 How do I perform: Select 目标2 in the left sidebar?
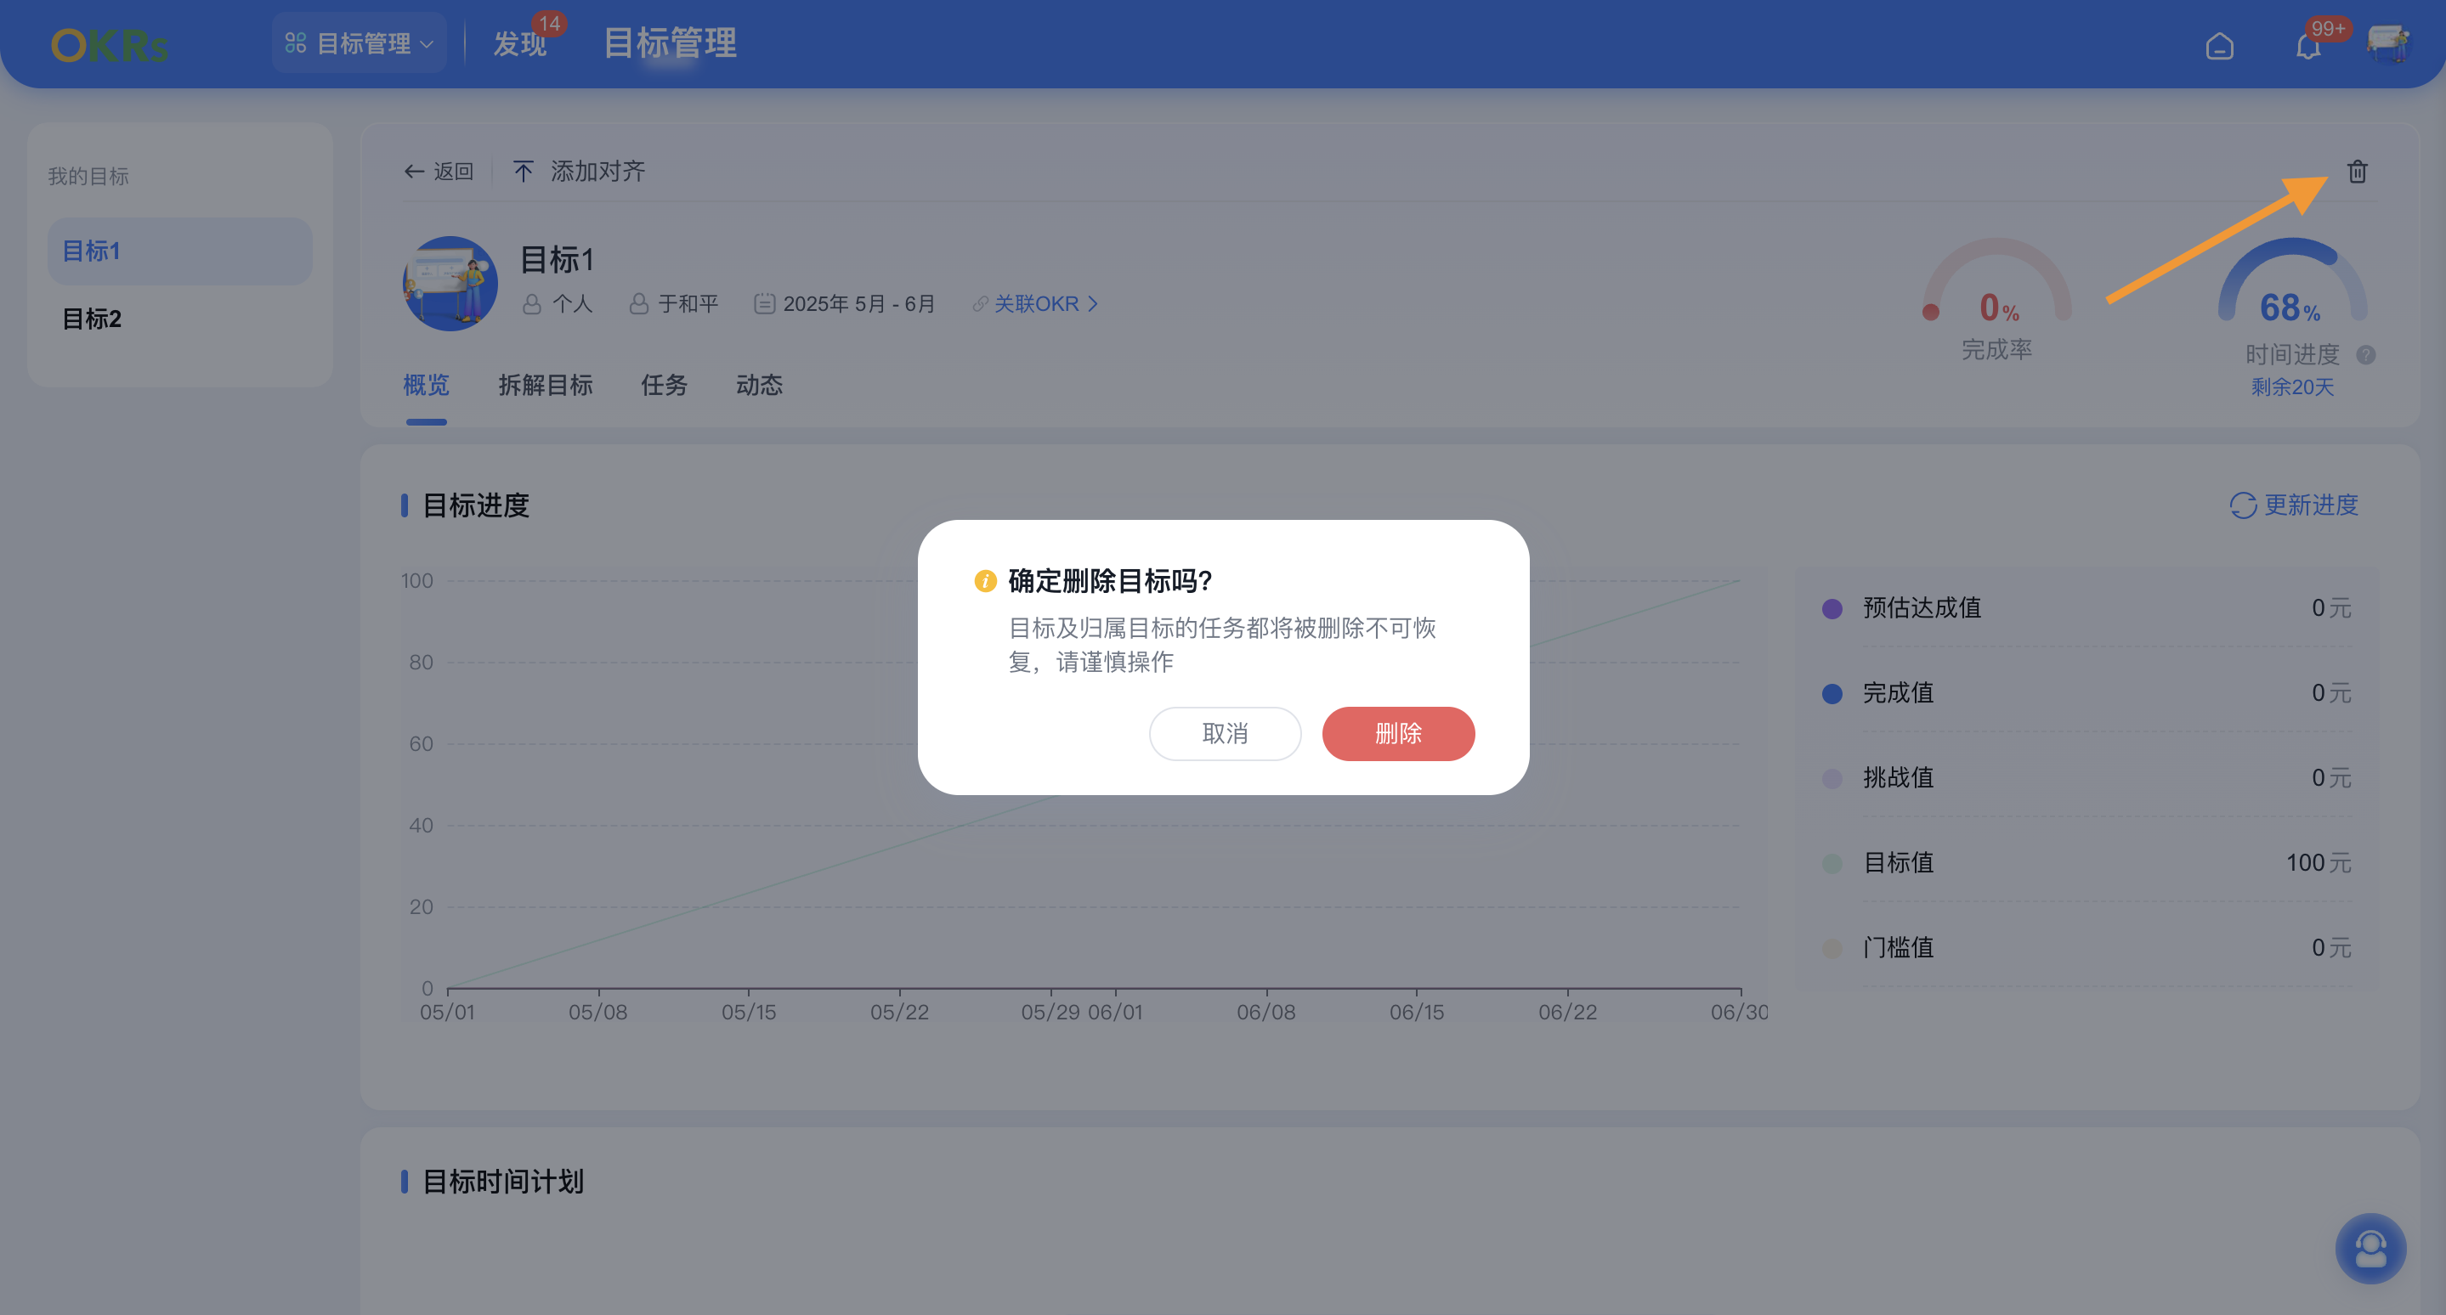click(x=90, y=319)
